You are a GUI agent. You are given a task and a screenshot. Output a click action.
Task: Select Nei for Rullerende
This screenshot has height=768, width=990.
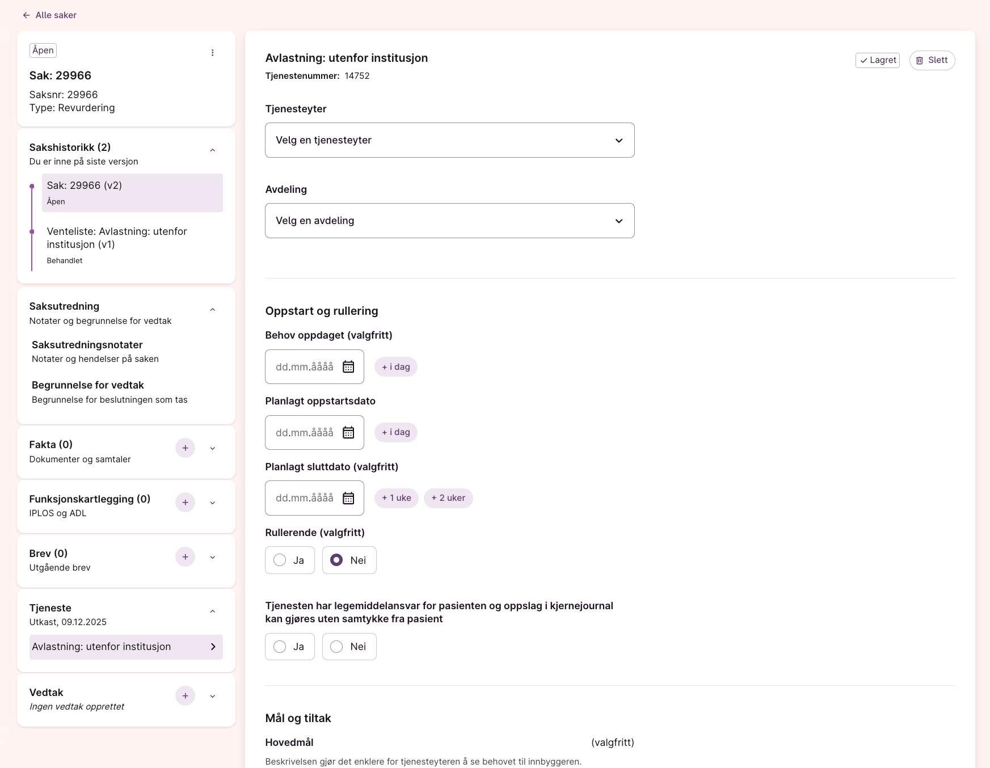click(x=336, y=560)
